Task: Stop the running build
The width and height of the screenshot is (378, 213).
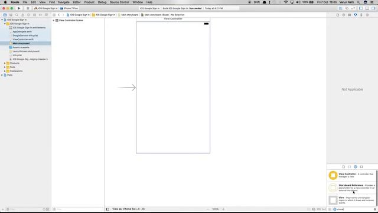Action: (28, 8)
